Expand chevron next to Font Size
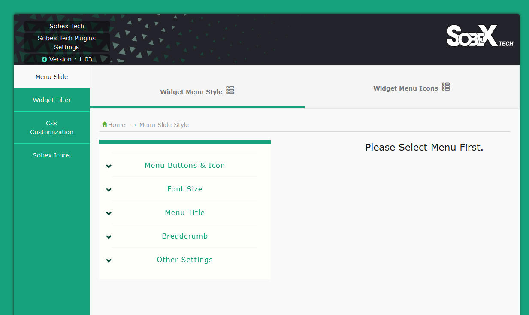Screen dimensions: 529x315 tap(109, 190)
